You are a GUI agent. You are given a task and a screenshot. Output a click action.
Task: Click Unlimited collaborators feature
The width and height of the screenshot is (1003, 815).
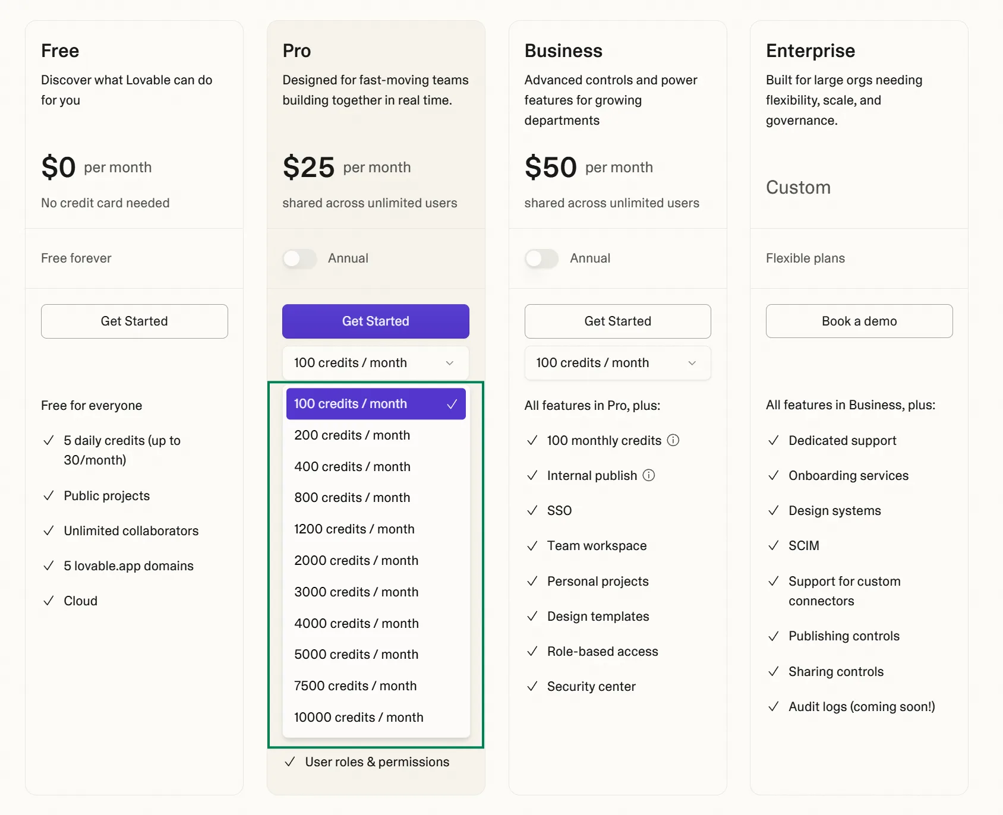(131, 531)
